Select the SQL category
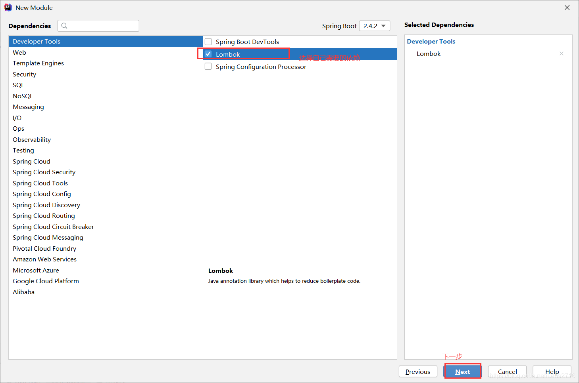579x383 pixels. pyautogui.click(x=106, y=85)
